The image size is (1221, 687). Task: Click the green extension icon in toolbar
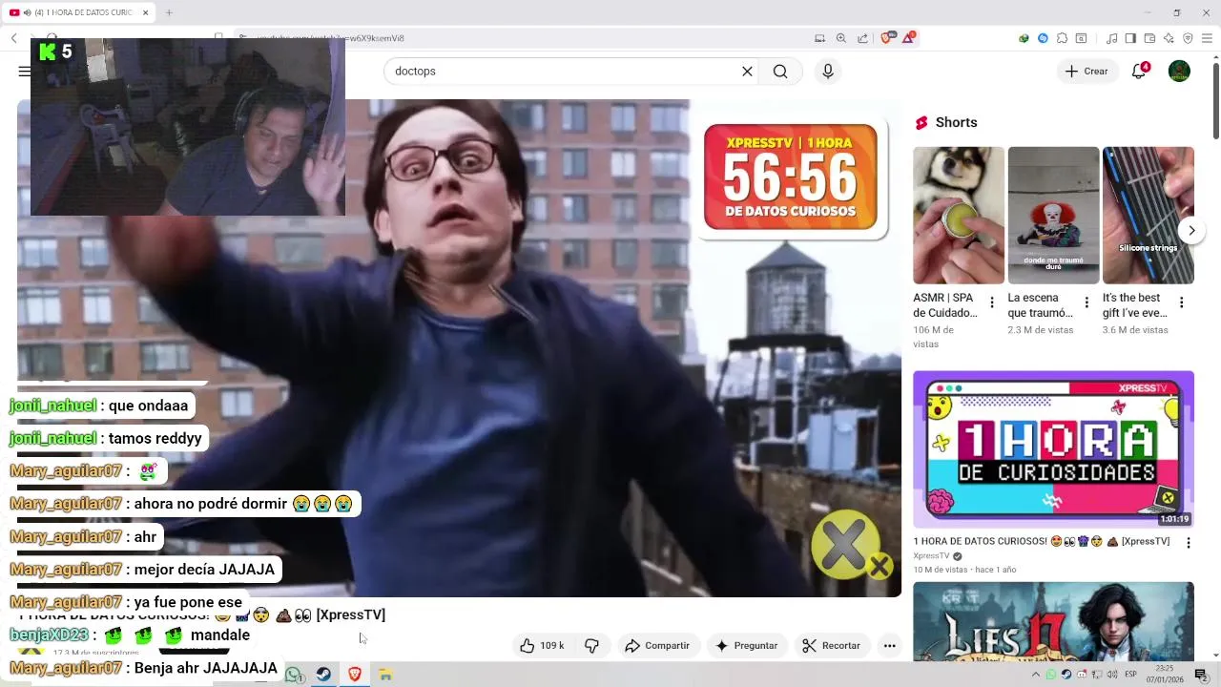click(1024, 38)
